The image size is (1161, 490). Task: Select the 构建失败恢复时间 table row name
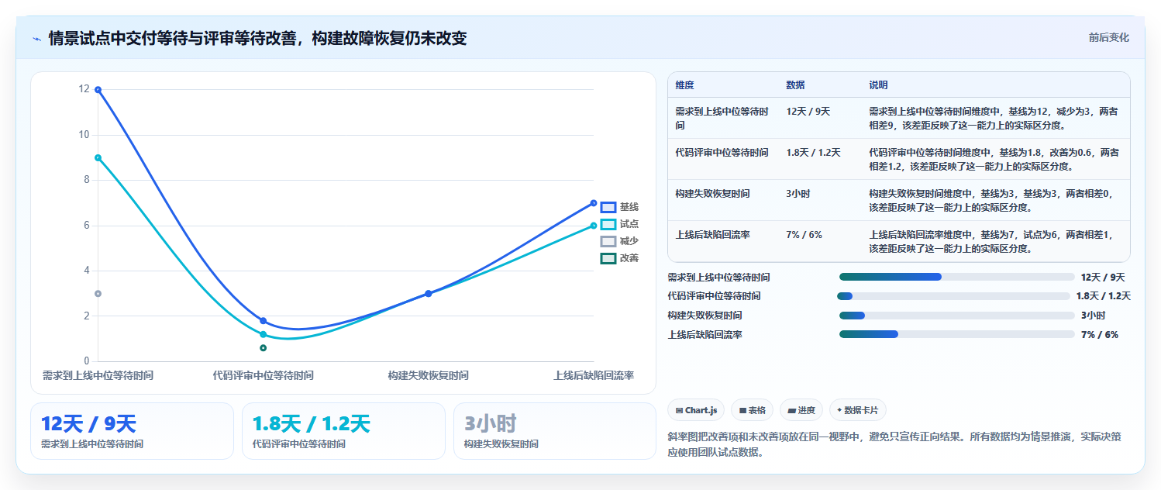pos(712,194)
